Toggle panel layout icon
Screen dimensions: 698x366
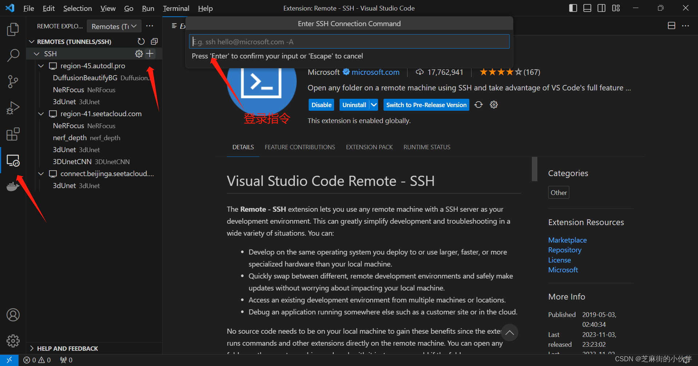click(x=587, y=8)
